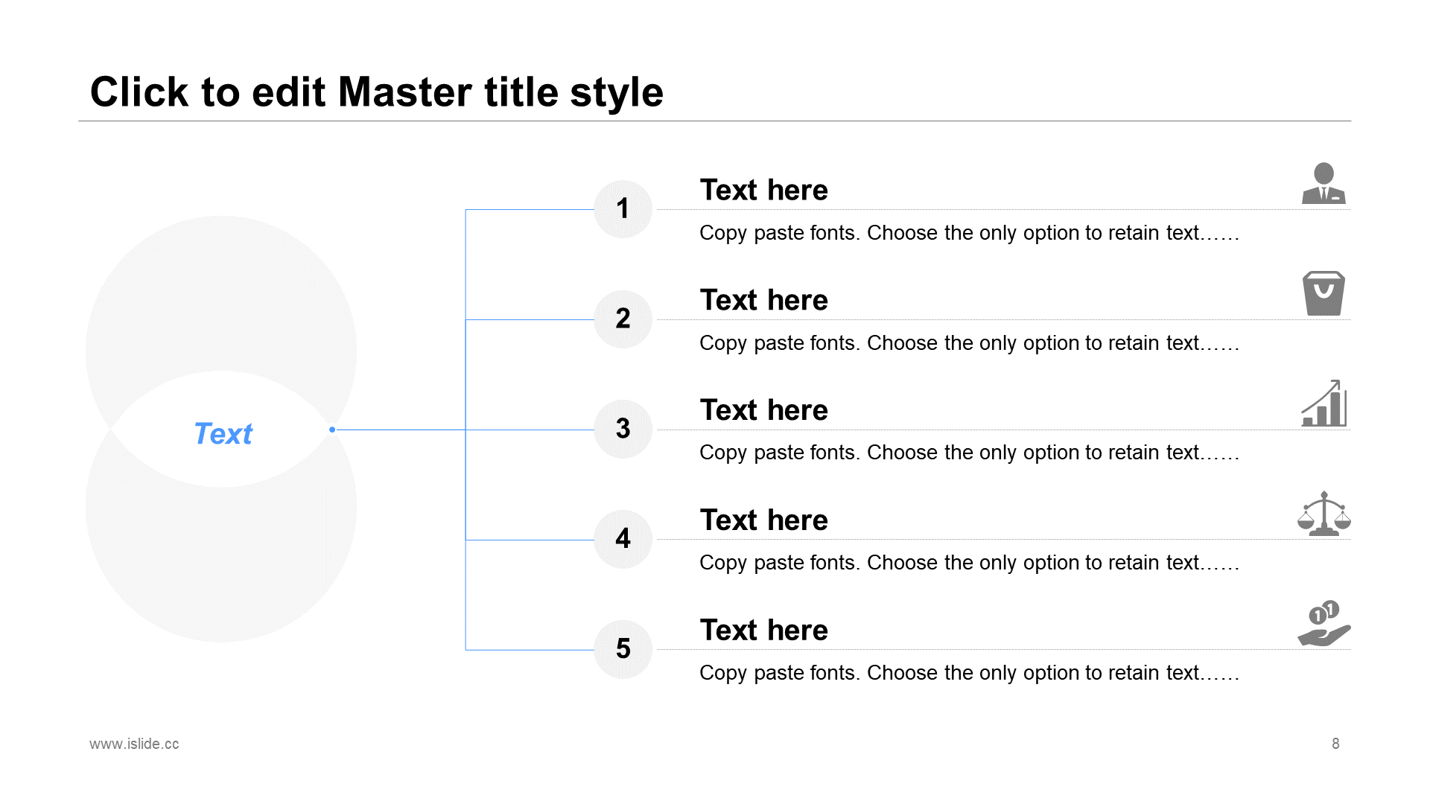1430x804 pixels.
Task: Click the 'Text here' heading of item 5
Action: click(x=763, y=631)
